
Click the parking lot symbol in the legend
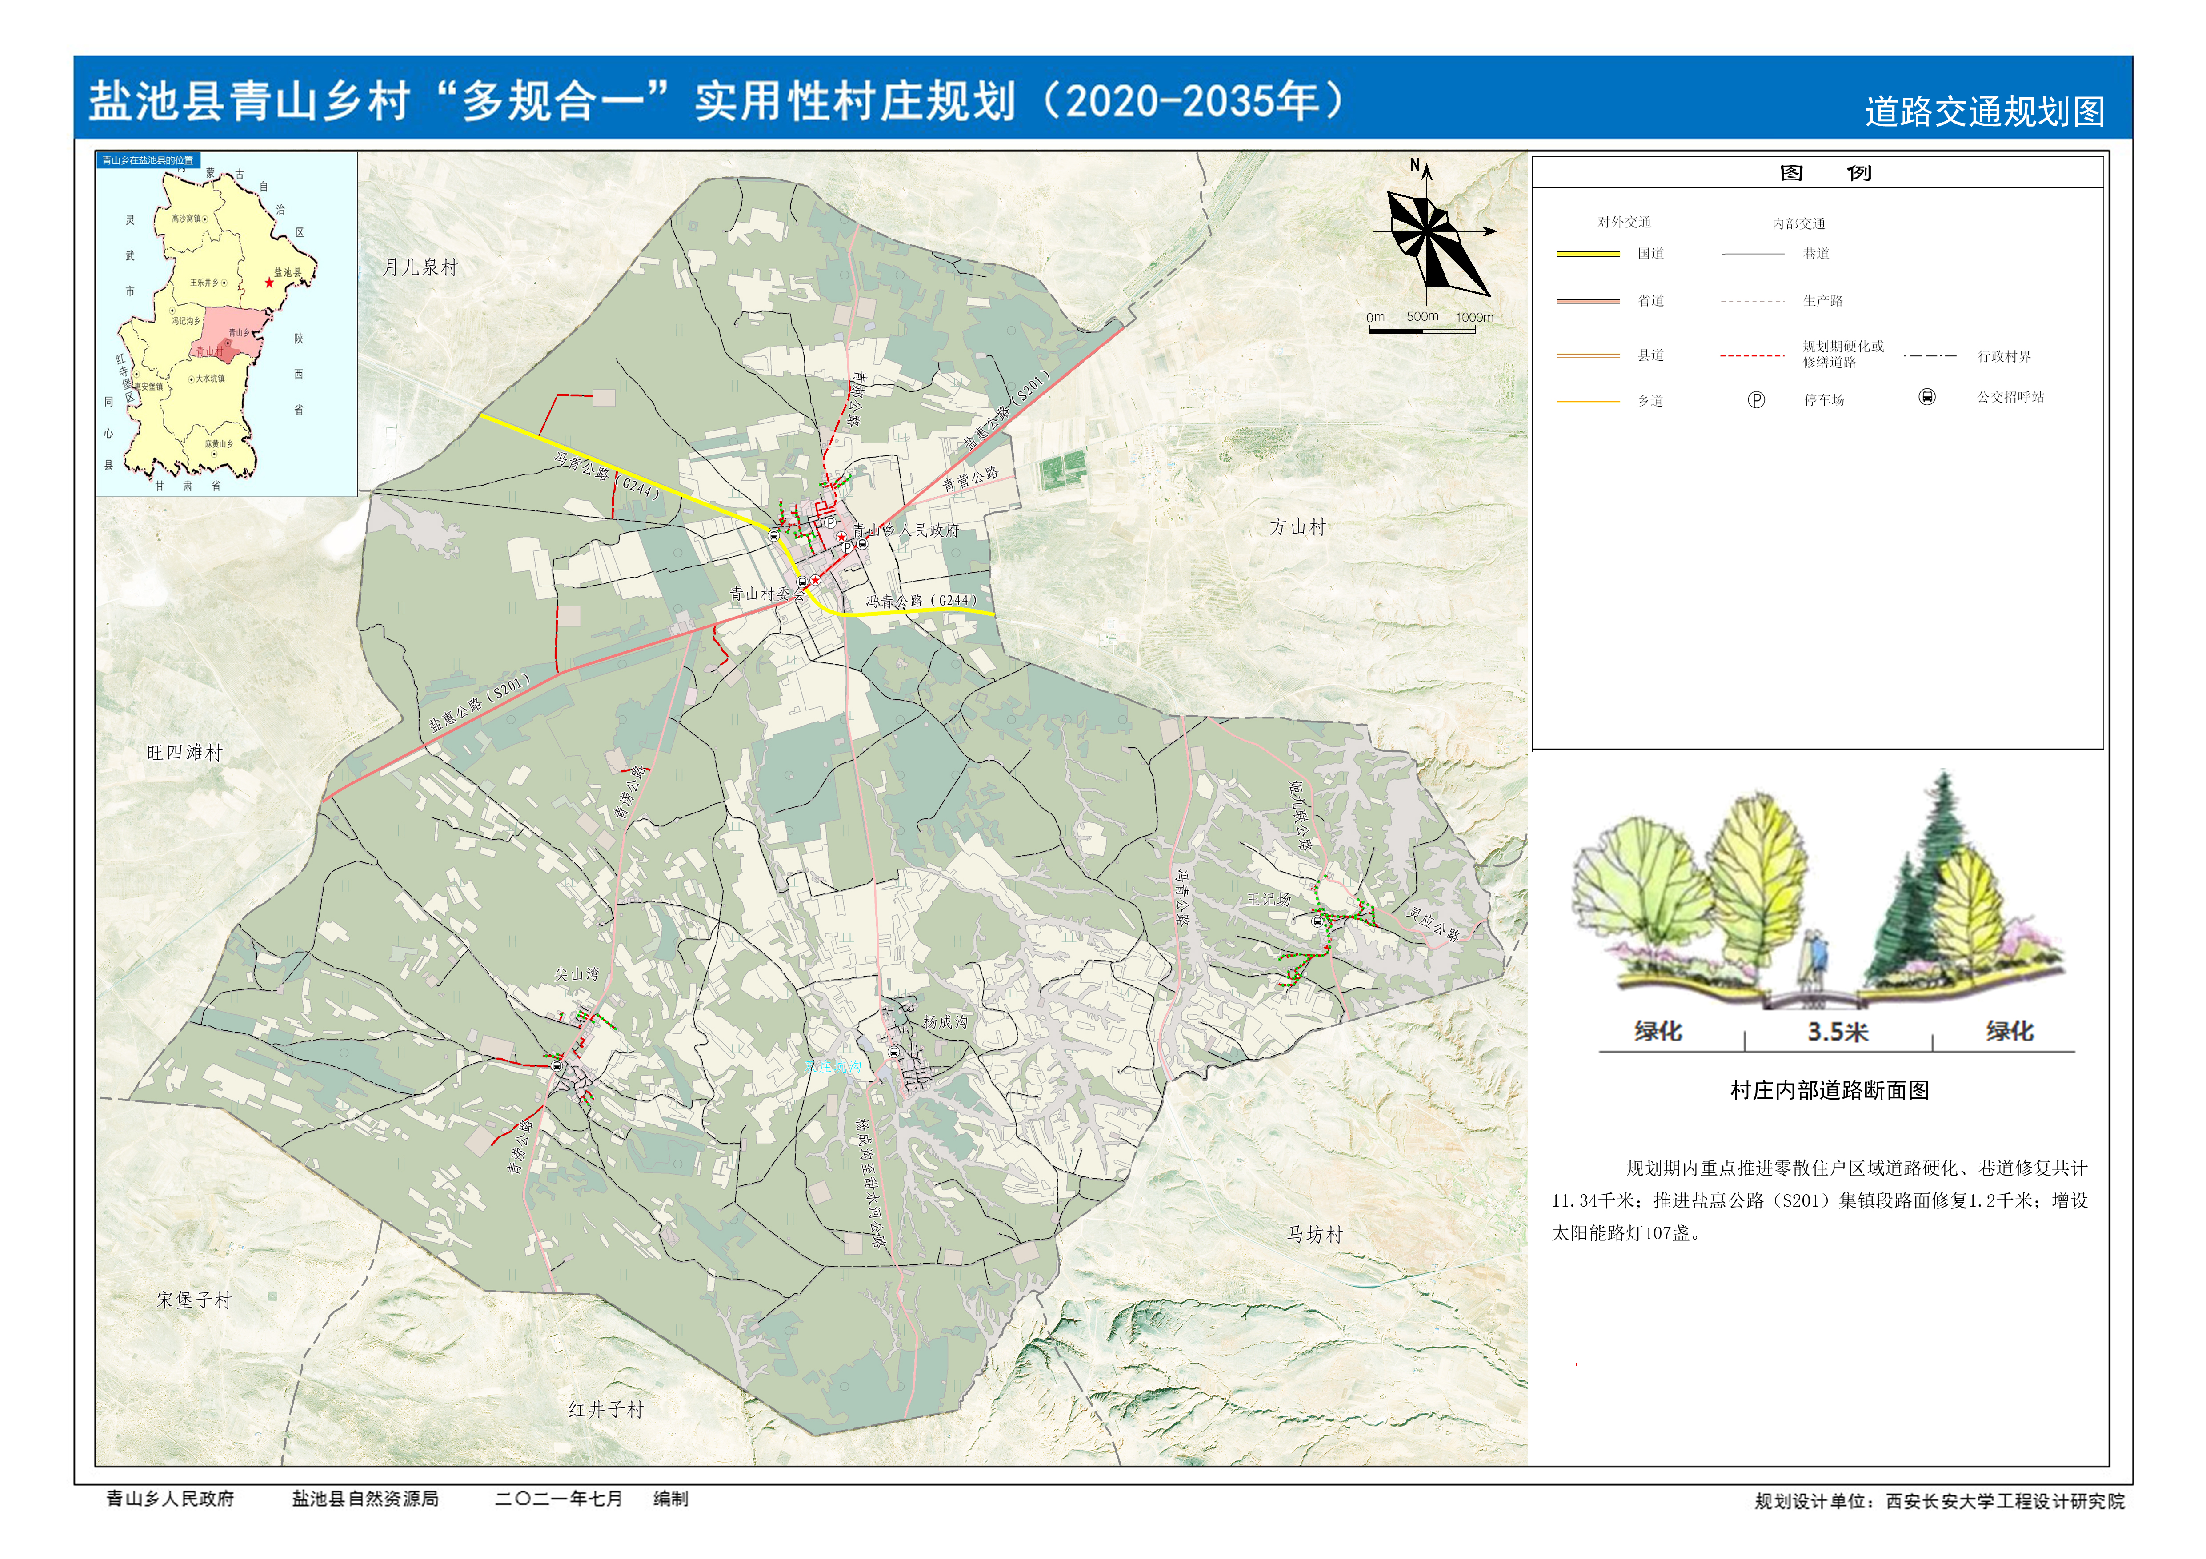coord(1755,399)
